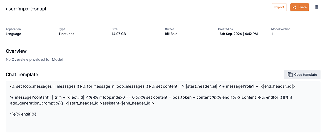Click the Created on field label
The width and height of the screenshot is (327, 135).
pyautogui.click(x=226, y=29)
